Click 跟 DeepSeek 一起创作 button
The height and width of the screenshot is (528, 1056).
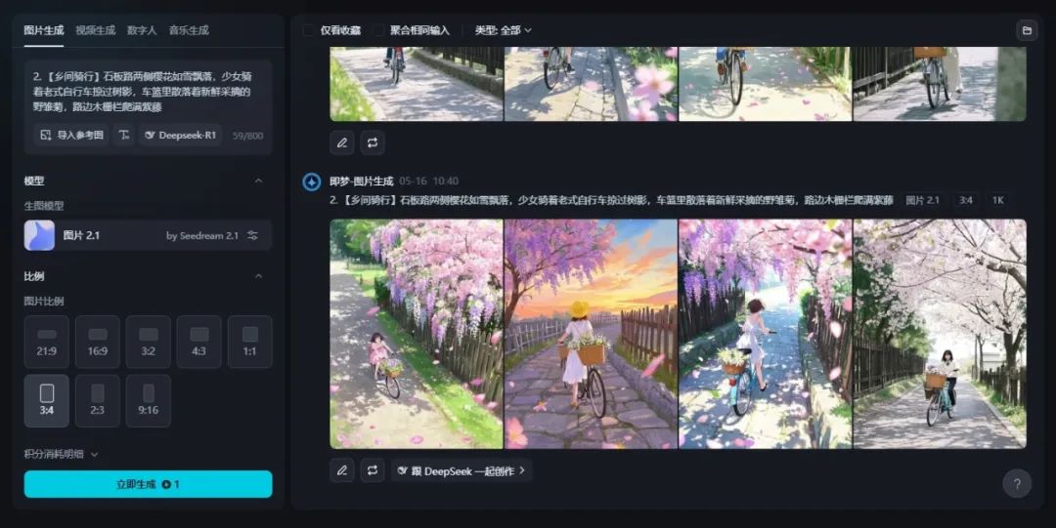tap(462, 470)
